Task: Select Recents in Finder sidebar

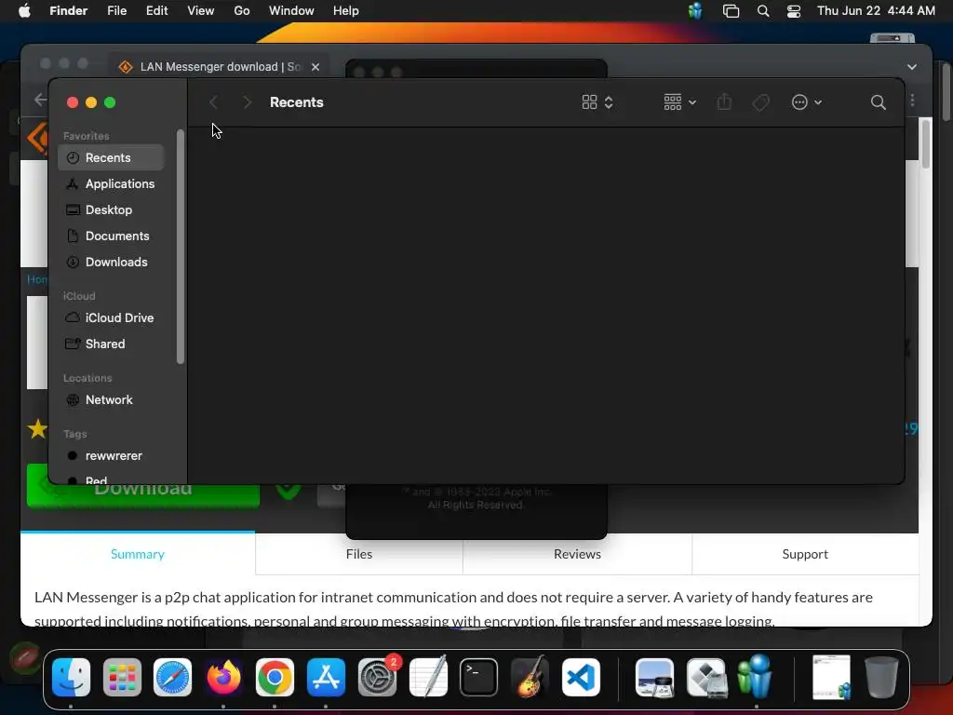Action: click(x=111, y=157)
